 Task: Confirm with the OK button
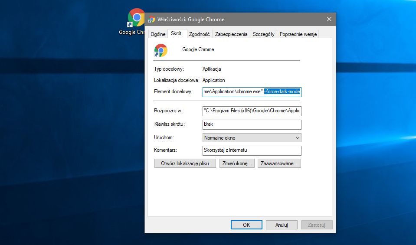(246, 225)
